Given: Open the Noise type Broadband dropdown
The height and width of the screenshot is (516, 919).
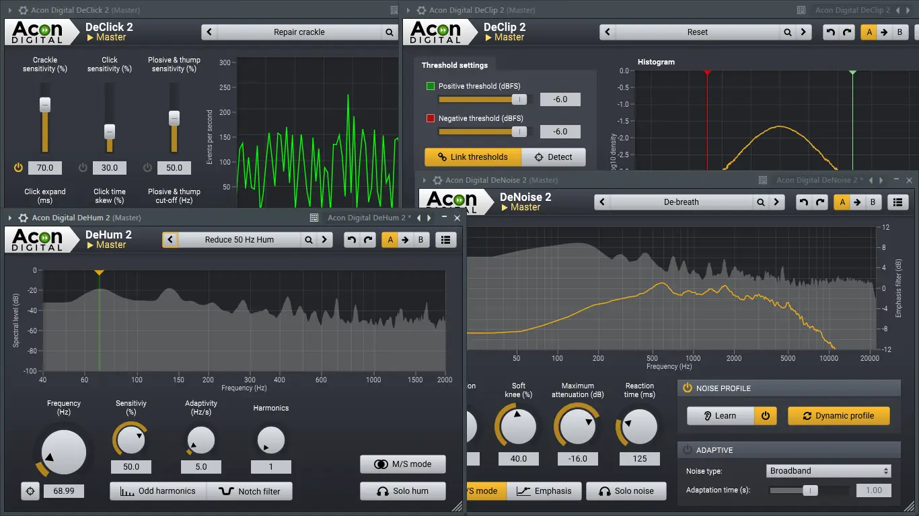Looking at the screenshot, I should (830, 471).
